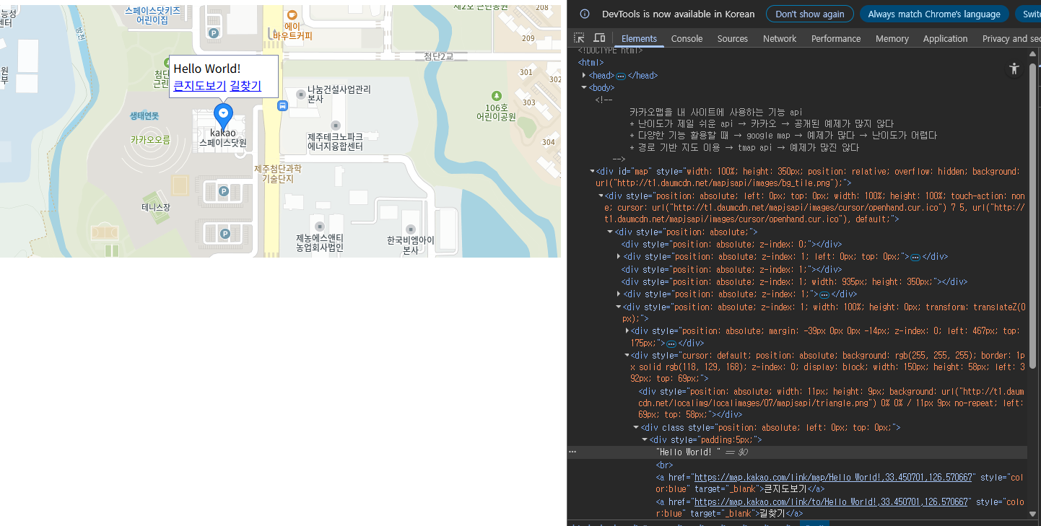The image size is (1041, 526).
Task: Click the 한국비엠아이 본사 map marker
Action: [411, 229]
